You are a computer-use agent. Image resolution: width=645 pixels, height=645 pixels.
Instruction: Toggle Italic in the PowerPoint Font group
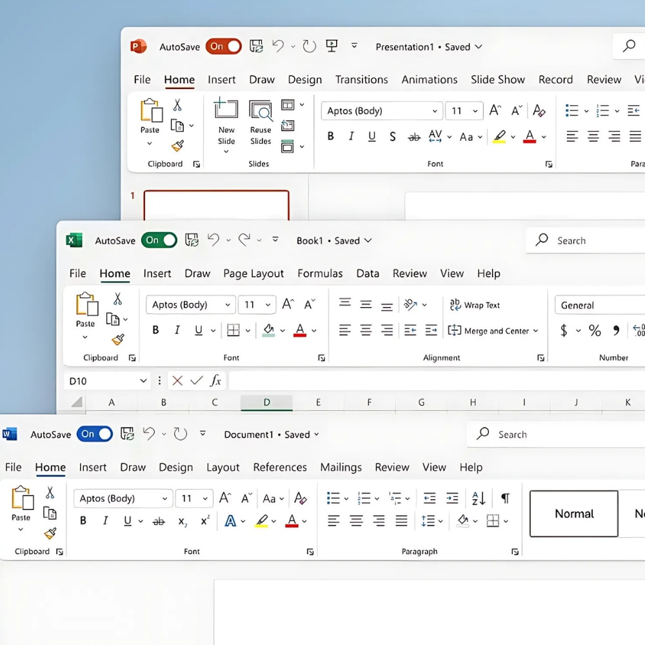[351, 136]
